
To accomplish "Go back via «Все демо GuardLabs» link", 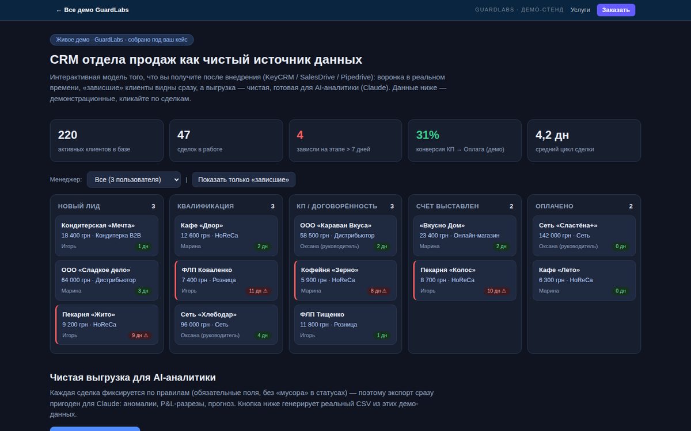I will click(x=92, y=10).
